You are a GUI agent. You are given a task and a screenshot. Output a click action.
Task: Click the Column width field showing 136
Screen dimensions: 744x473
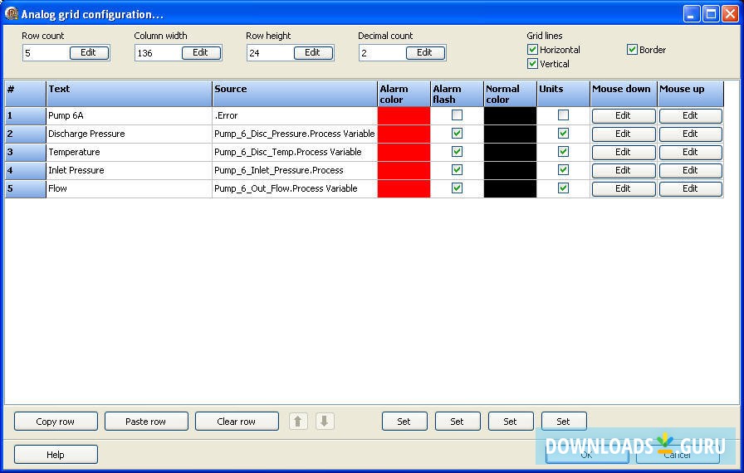[158, 53]
